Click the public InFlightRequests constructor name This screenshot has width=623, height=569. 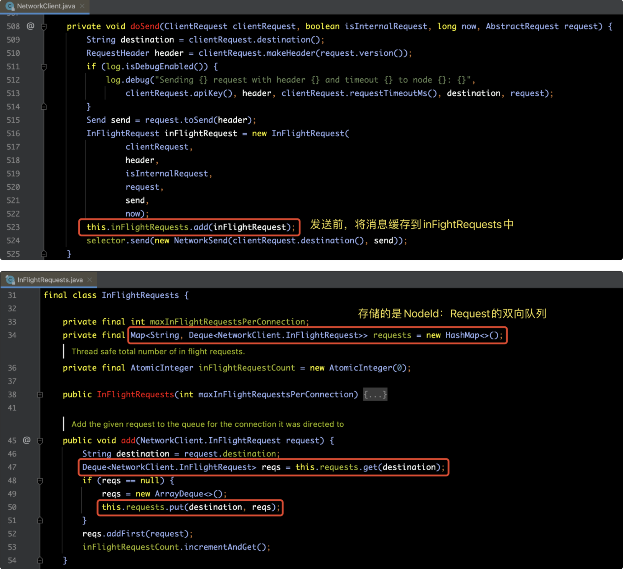[x=135, y=394]
